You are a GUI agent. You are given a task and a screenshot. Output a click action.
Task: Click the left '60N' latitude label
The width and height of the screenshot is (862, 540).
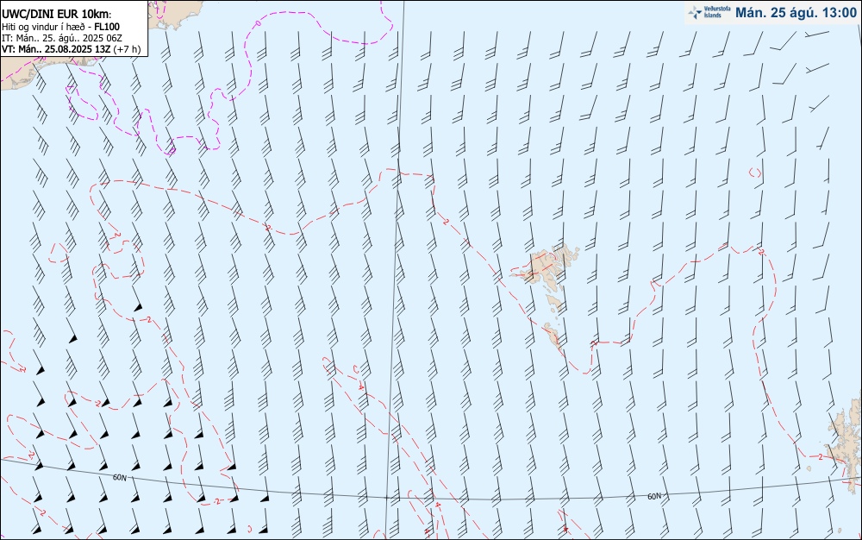point(119,477)
